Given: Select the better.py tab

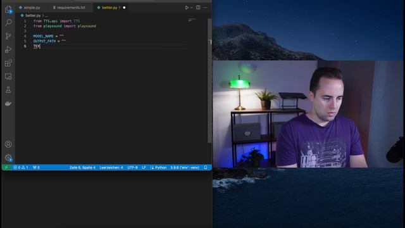Looking at the screenshot, I should click(111, 8).
